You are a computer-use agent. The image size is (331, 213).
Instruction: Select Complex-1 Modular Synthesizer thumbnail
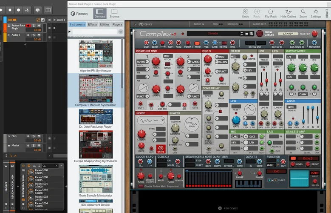(96, 88)
